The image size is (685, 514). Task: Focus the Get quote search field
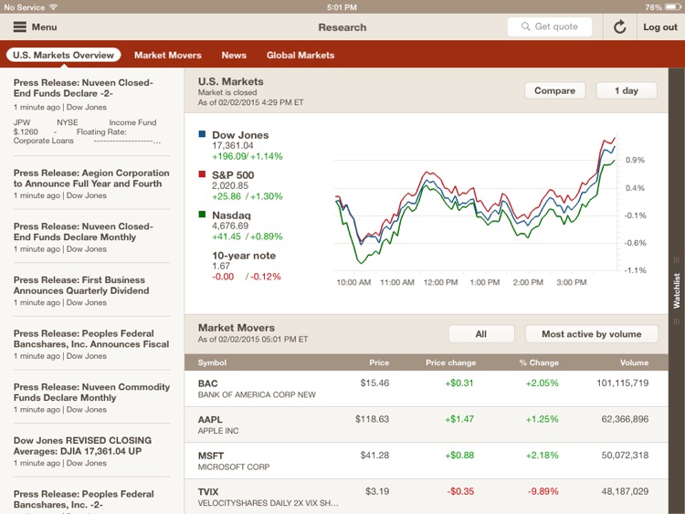click(550, 26)
